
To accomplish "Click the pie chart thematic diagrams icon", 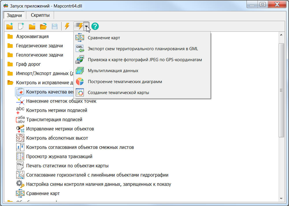I will point(79,82).
